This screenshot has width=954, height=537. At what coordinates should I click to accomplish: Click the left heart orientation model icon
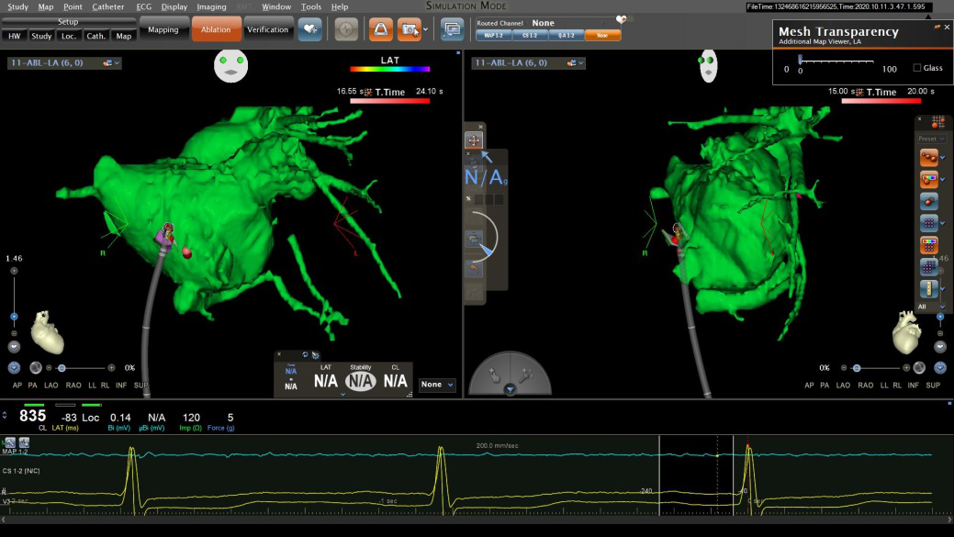pyautogui.click(x=47, y=332)
